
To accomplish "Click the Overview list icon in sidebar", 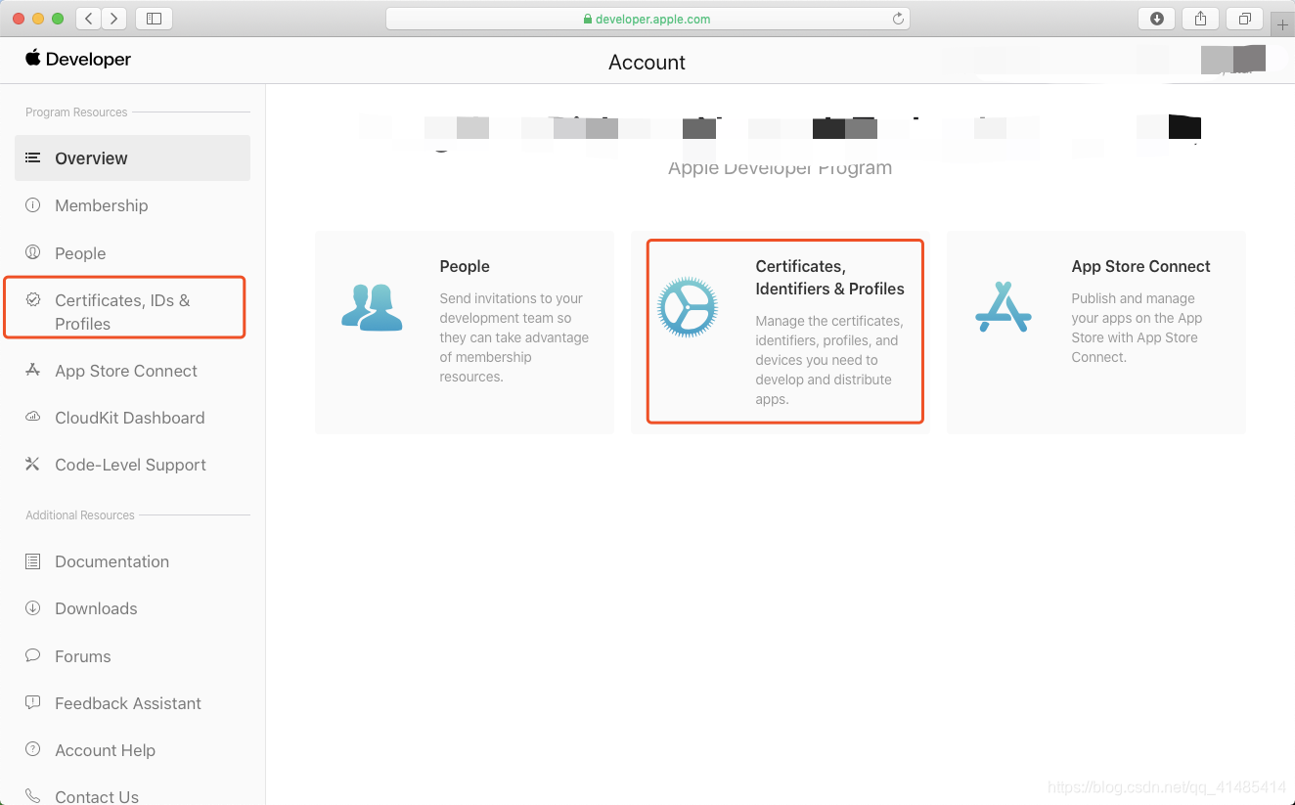I will coord(33,157).
